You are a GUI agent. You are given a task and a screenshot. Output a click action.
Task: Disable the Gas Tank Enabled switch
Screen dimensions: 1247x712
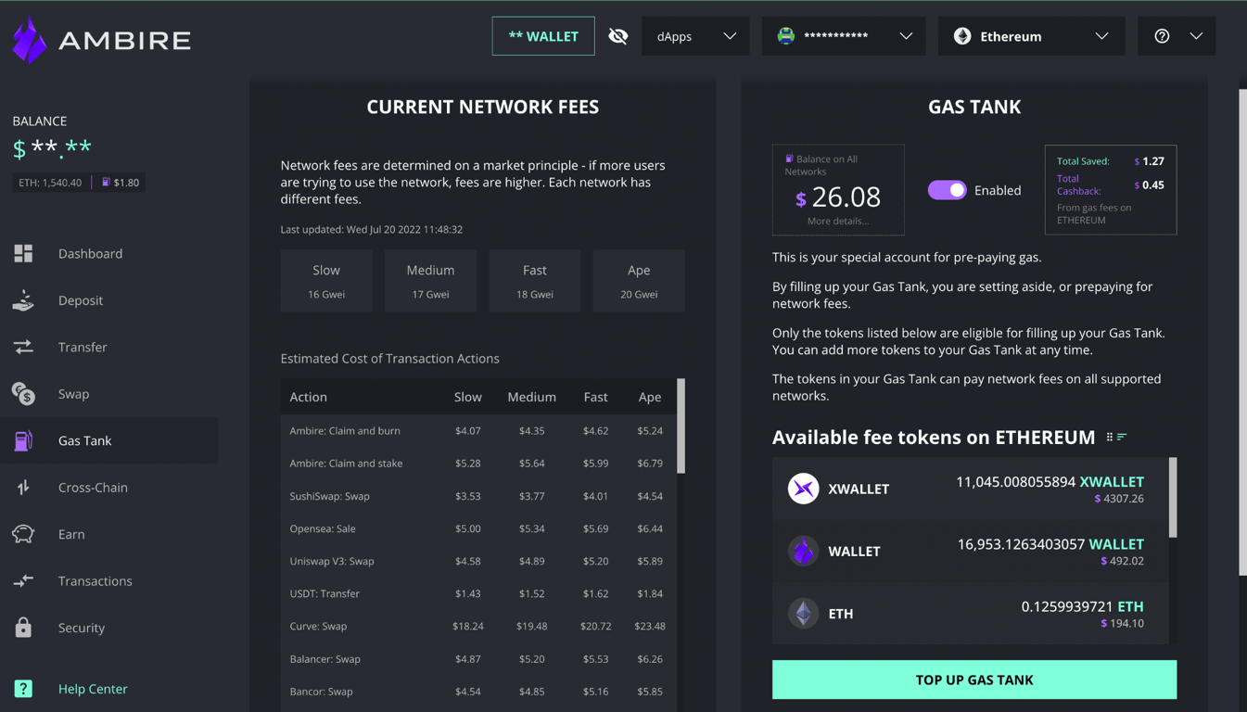tap(947, 190)
